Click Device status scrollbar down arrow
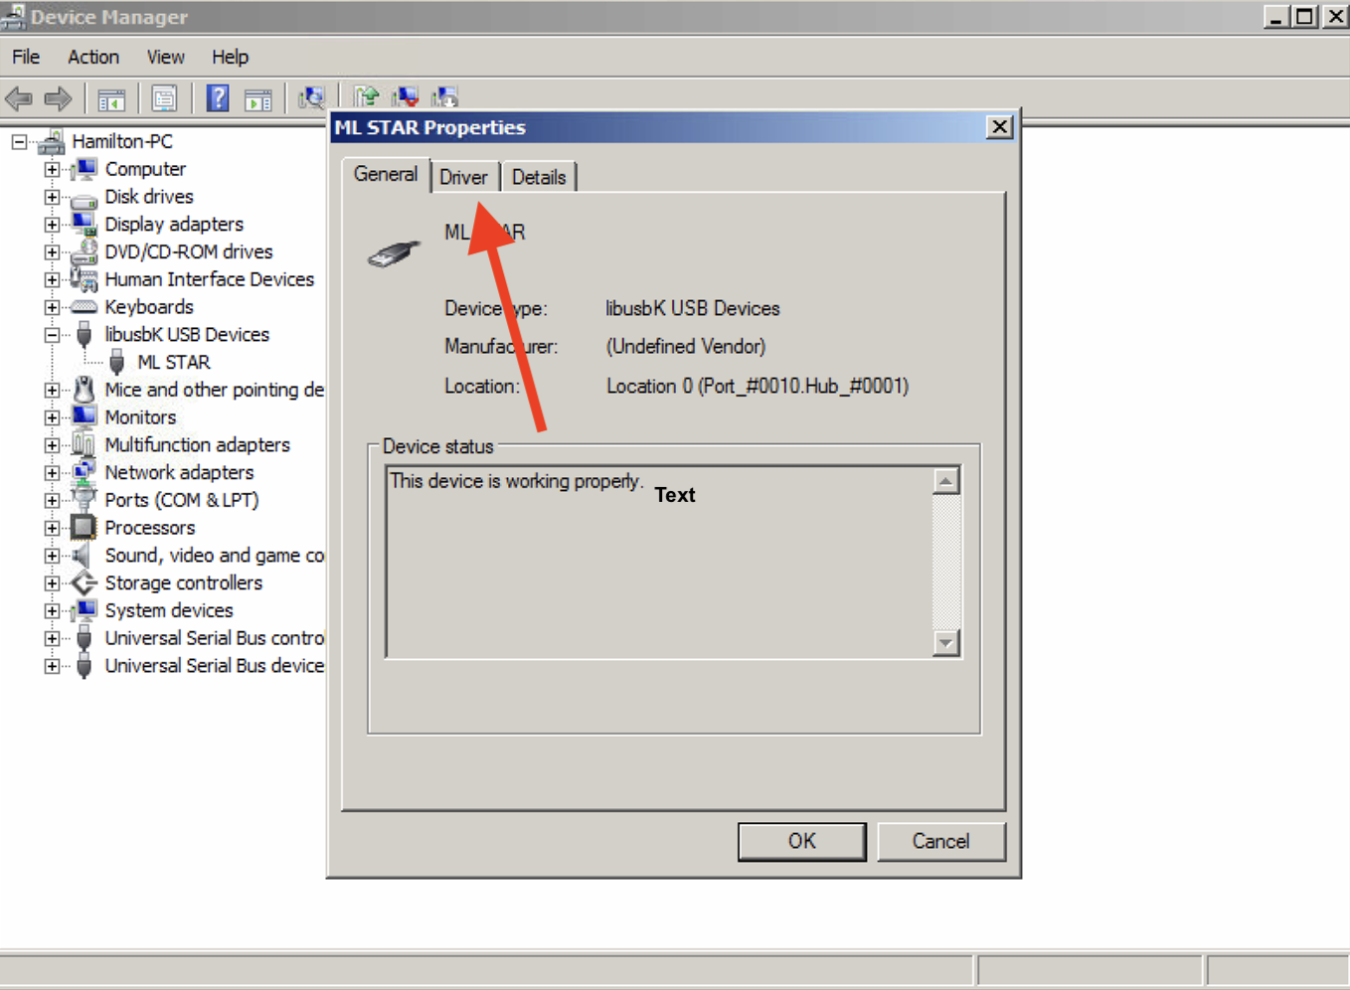This screenshot has height=990, width=1350. tap(945, 643)
